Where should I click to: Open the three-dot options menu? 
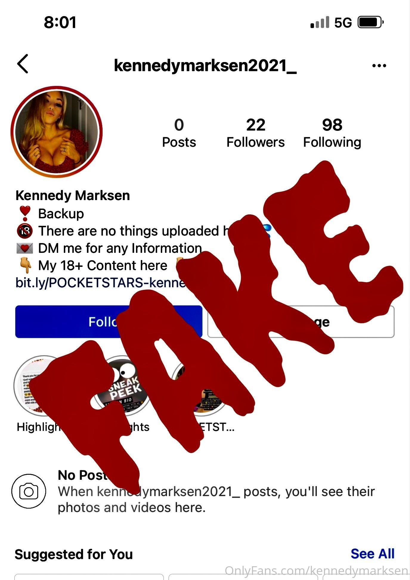[379, 66]
